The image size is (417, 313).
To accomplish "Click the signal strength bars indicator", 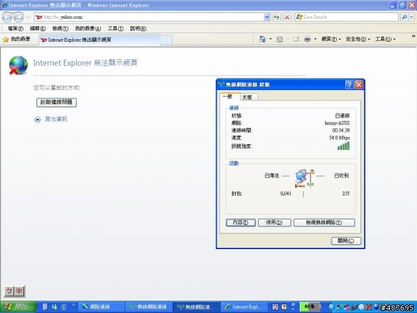I will (x=343, y=146).
